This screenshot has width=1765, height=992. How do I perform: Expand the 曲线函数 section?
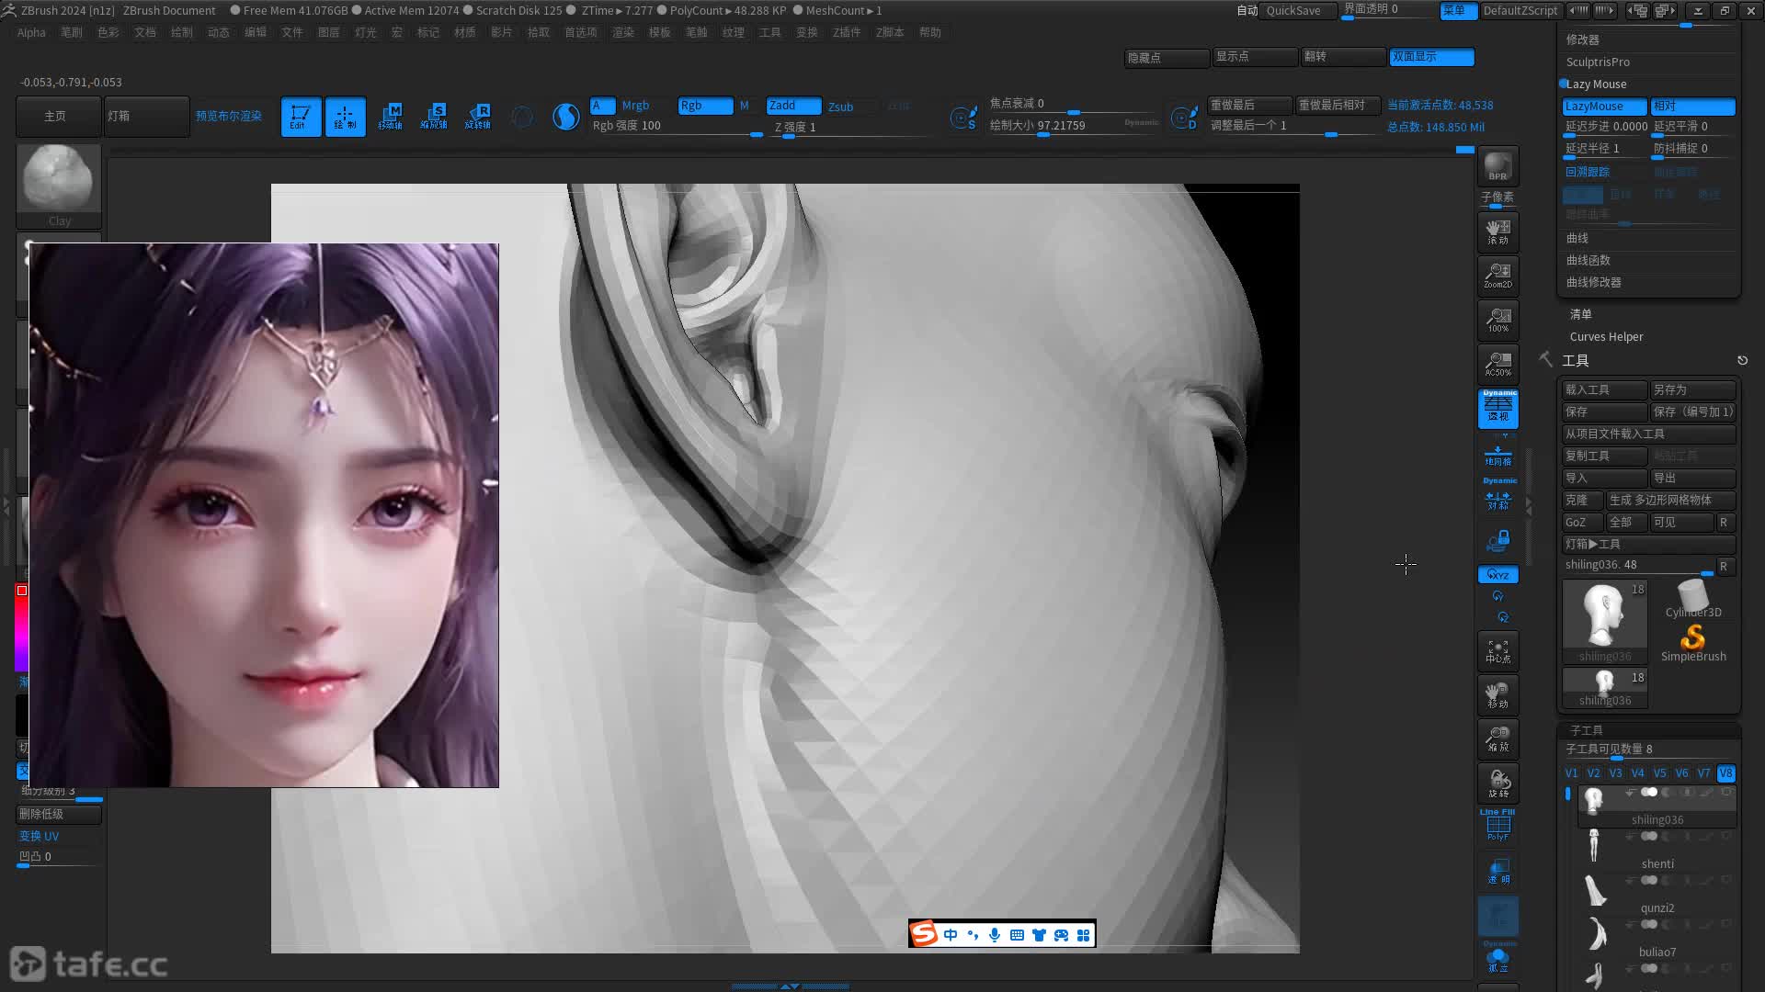1588,260
